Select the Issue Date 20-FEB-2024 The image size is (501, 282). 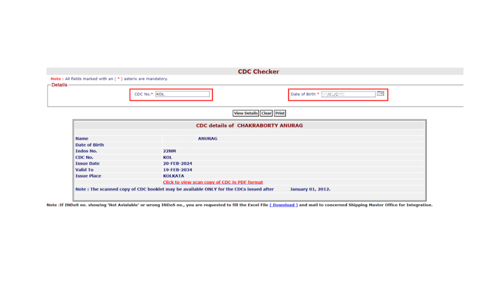point(177,163)
